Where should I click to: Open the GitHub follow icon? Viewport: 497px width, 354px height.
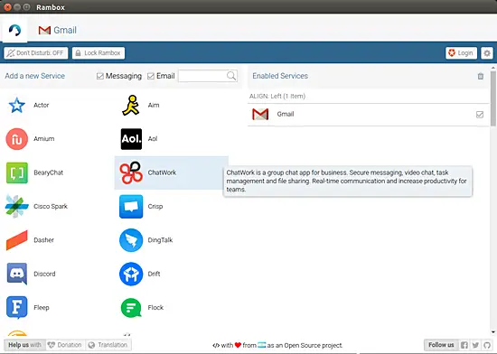coord(487,345)
